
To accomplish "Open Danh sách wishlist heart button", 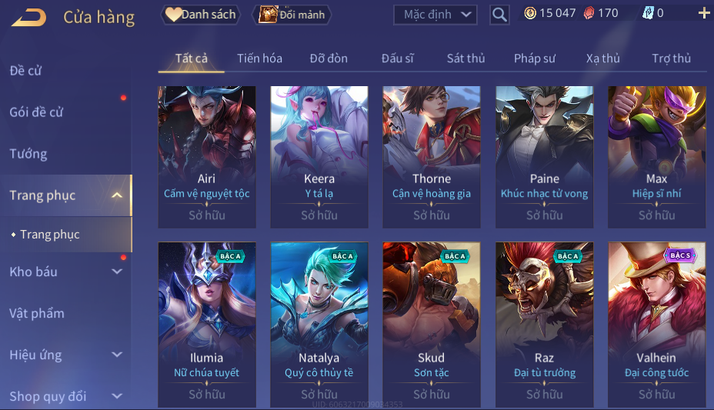I will [200, 15].
